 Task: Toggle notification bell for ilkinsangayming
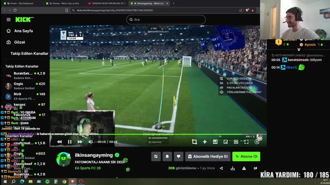coord(167,156)
